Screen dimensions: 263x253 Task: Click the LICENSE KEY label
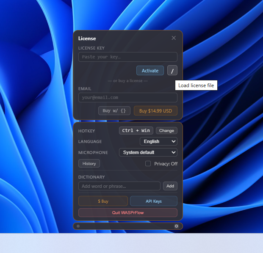tap(91, 48)
